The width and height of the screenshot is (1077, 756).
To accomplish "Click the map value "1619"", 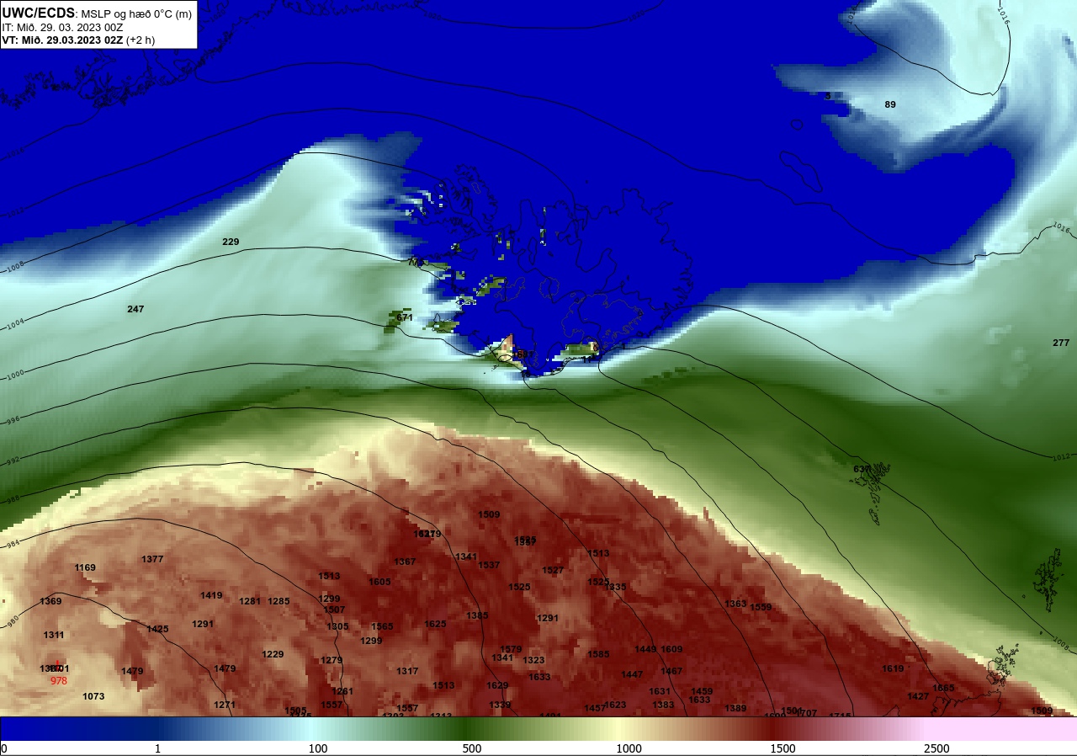I will (893, 668).
